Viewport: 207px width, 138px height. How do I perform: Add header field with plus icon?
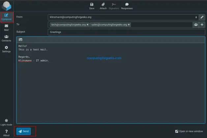[x=202, y=25]
